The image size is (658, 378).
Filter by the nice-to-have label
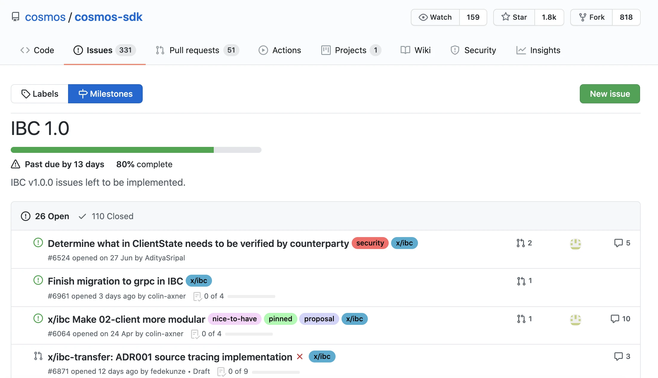pyautogui.click(x=235, y=319)
